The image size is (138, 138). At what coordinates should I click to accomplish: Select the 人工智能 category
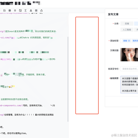point(127,30)
